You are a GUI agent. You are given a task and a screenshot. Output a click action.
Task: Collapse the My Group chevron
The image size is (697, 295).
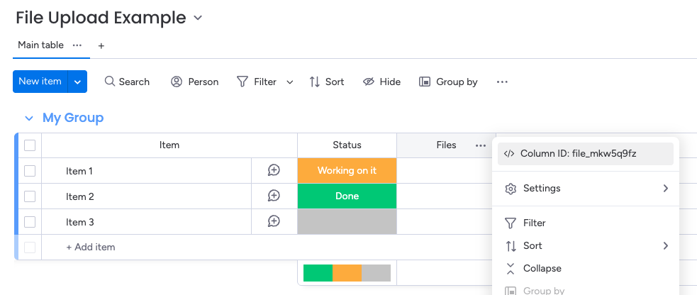29,118
